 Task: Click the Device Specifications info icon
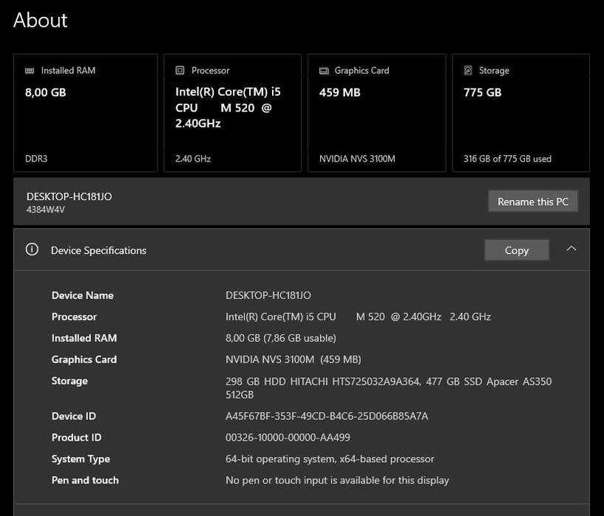pos(32,250)
